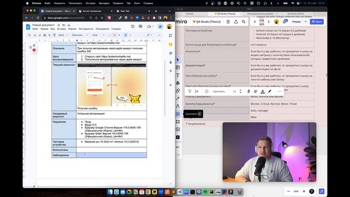Switch to Chrome tab Битва покемонов
The width and height of the screenshot is (350, 197).
click(x=95, y=11)
